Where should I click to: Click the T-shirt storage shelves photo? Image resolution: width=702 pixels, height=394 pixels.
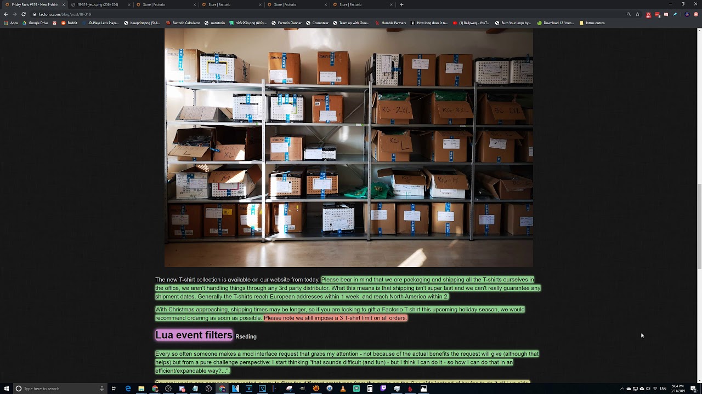tap(349, 148)
